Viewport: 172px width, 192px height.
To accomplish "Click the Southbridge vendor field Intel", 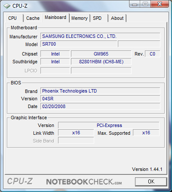I will coord(55,62).
